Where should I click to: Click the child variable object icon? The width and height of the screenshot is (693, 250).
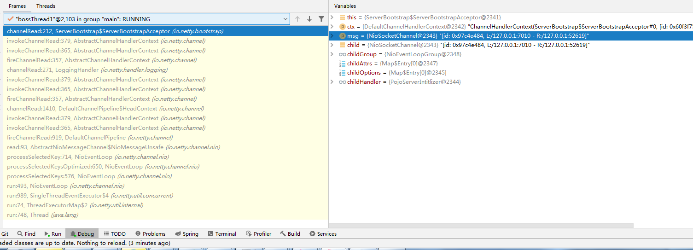[342, 45]
